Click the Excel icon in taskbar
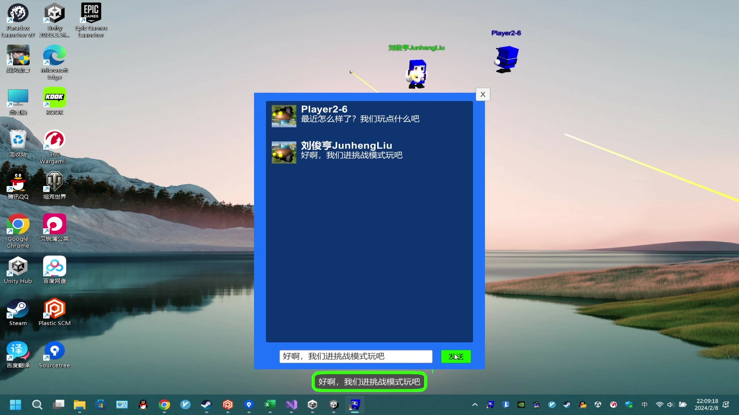Viewport: 739px width, 415px height. click(x=270, y=404)
